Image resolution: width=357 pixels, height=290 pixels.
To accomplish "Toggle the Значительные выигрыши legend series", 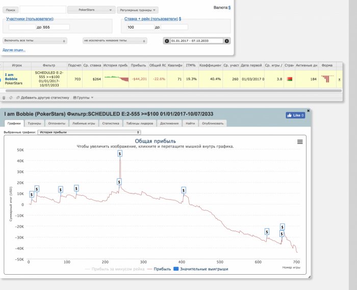I will pos(201,269).
